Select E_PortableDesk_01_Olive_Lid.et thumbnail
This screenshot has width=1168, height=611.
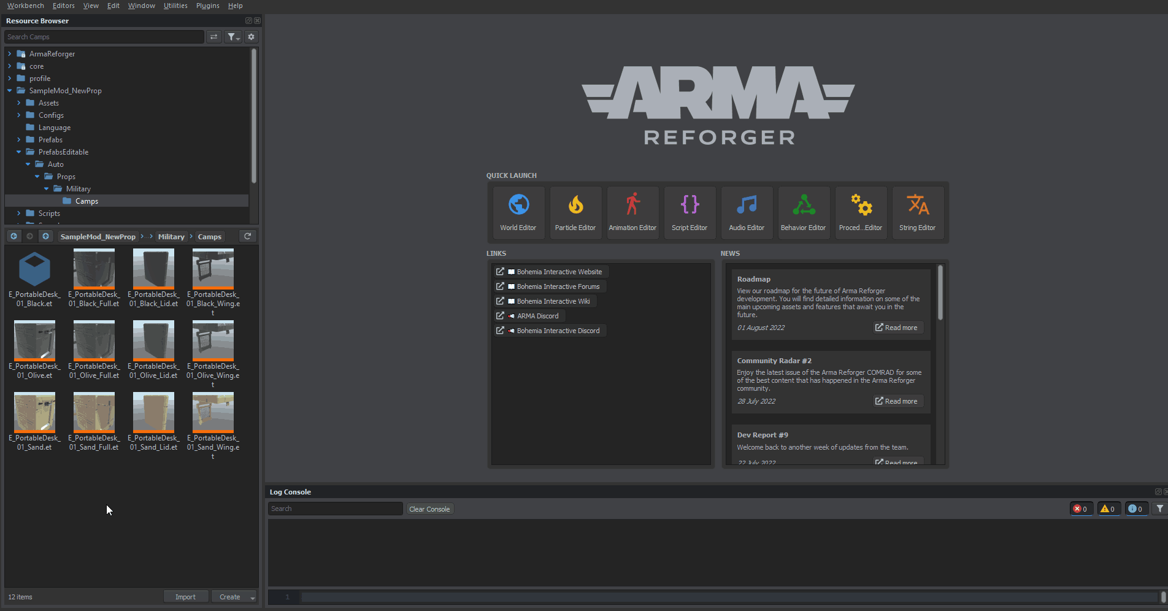click(153, 340)
